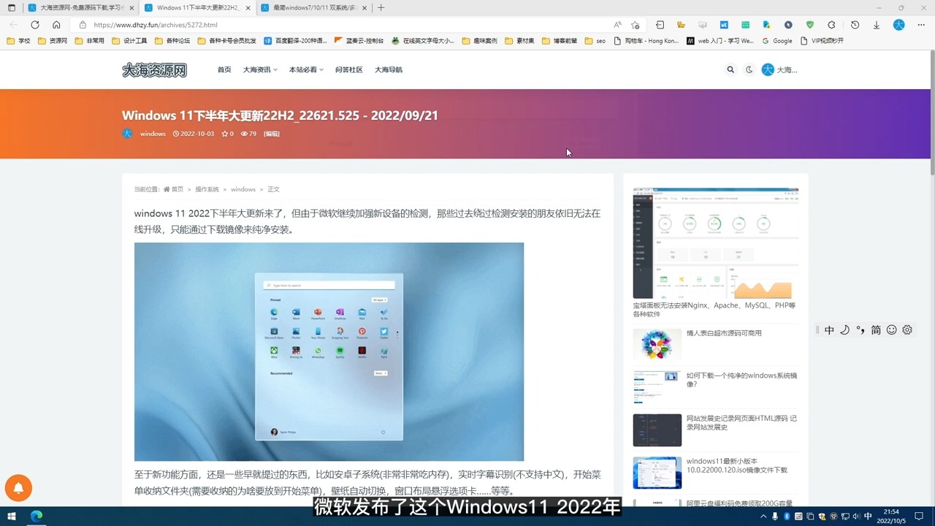Open the 大海导航 nav item
Viewport: 935px width, 526px height.
point(389,70)
